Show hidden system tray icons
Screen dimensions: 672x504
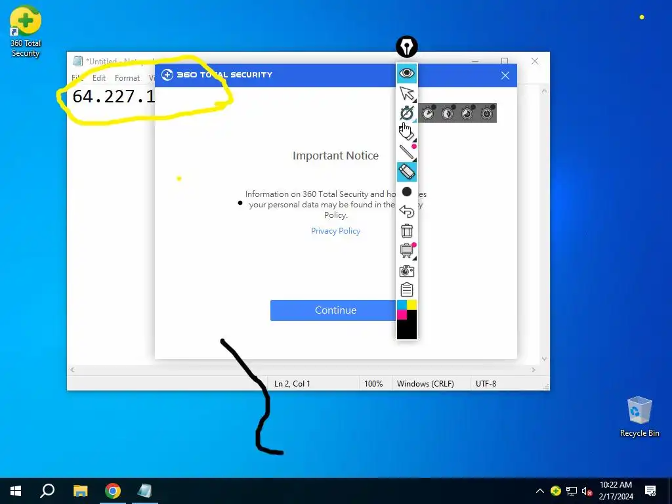540,491
